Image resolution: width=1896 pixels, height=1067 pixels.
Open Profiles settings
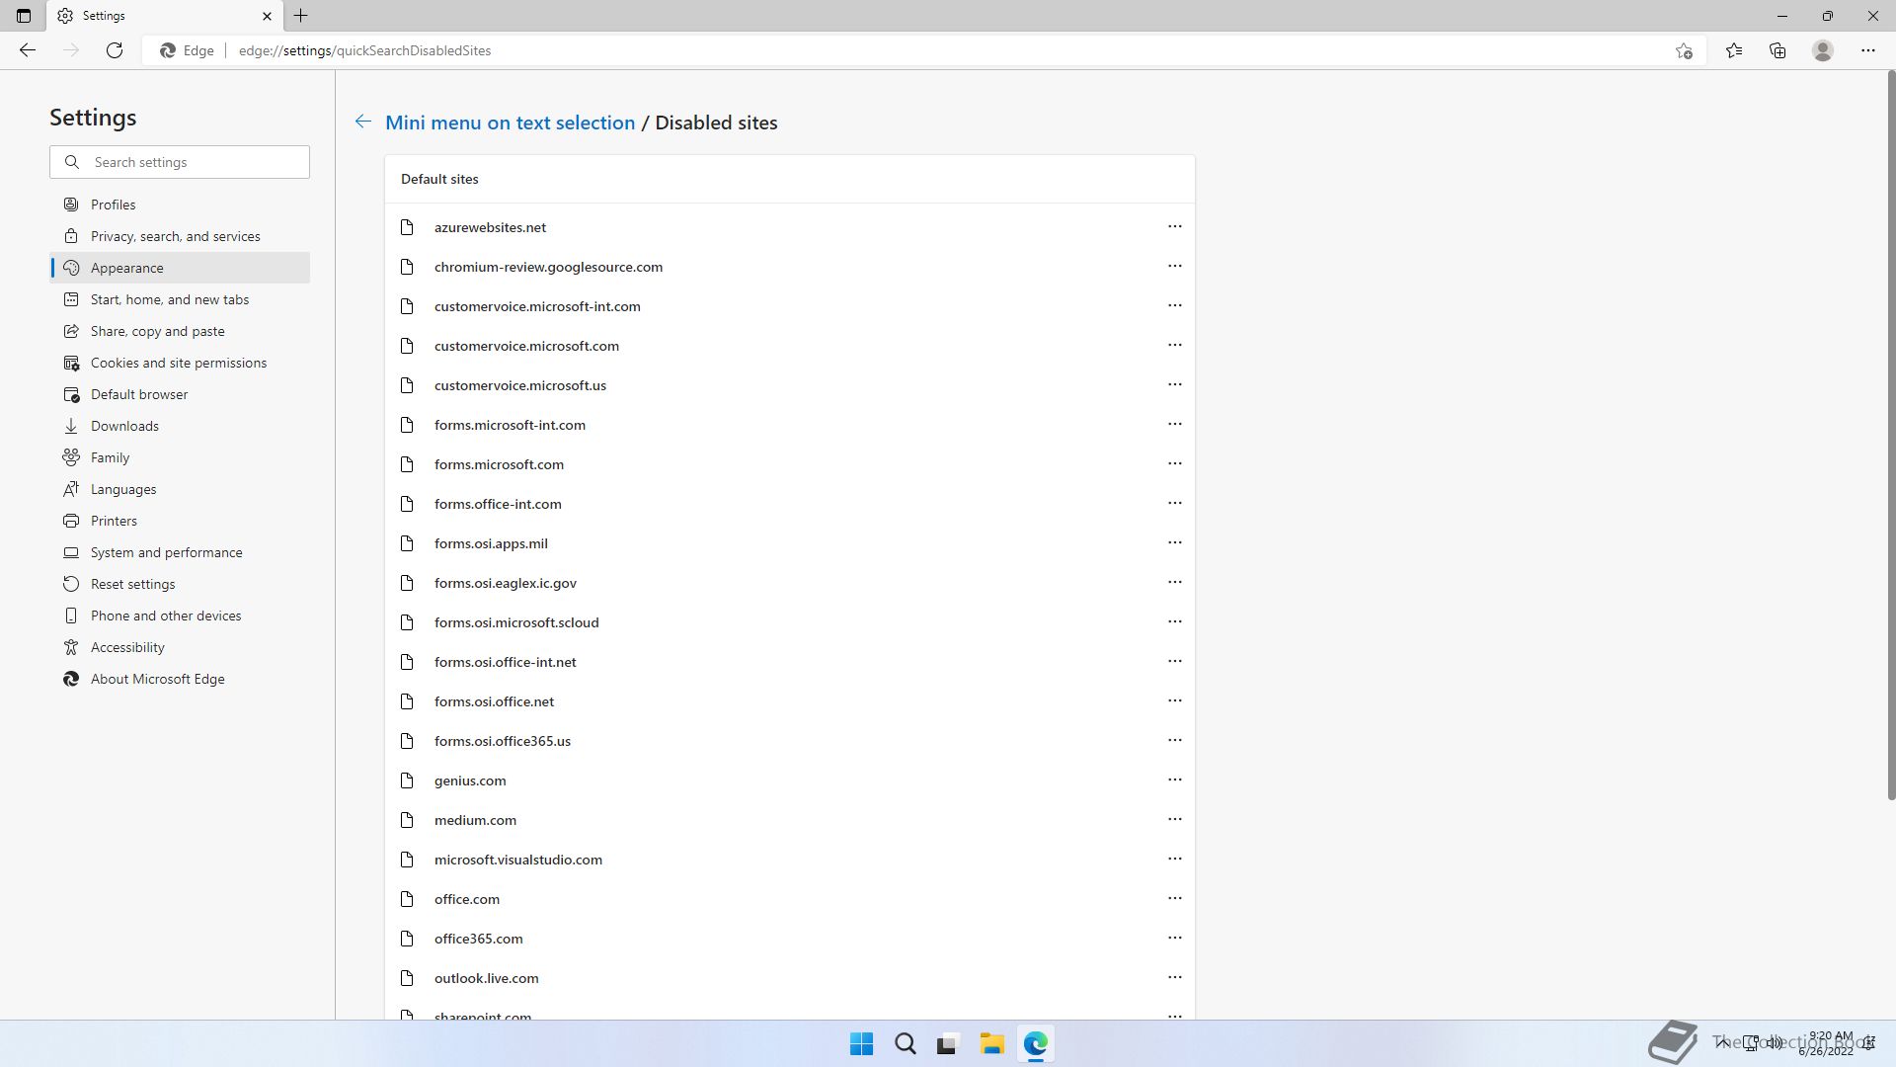180,205
